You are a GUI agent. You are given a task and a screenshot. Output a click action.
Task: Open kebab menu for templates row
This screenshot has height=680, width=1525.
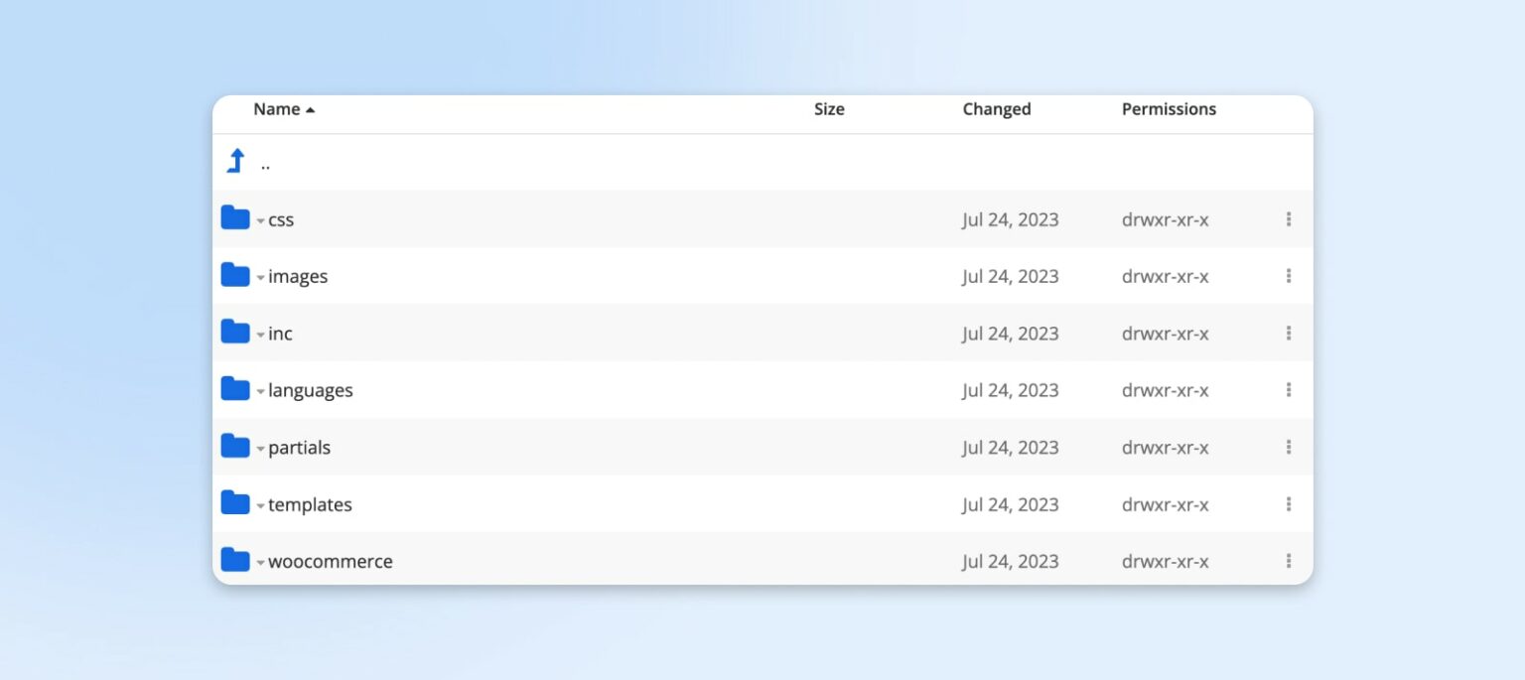(1288, 504)
